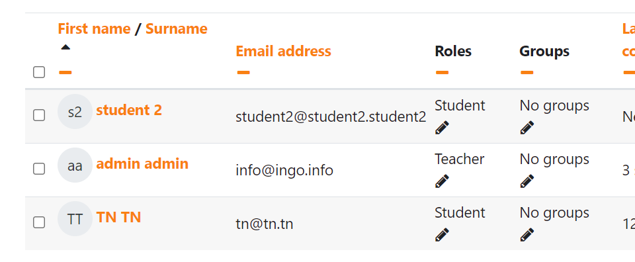Edit TN TN's groups pencil icon
Viewport: 635px width, 262px height.
point(527,234)
